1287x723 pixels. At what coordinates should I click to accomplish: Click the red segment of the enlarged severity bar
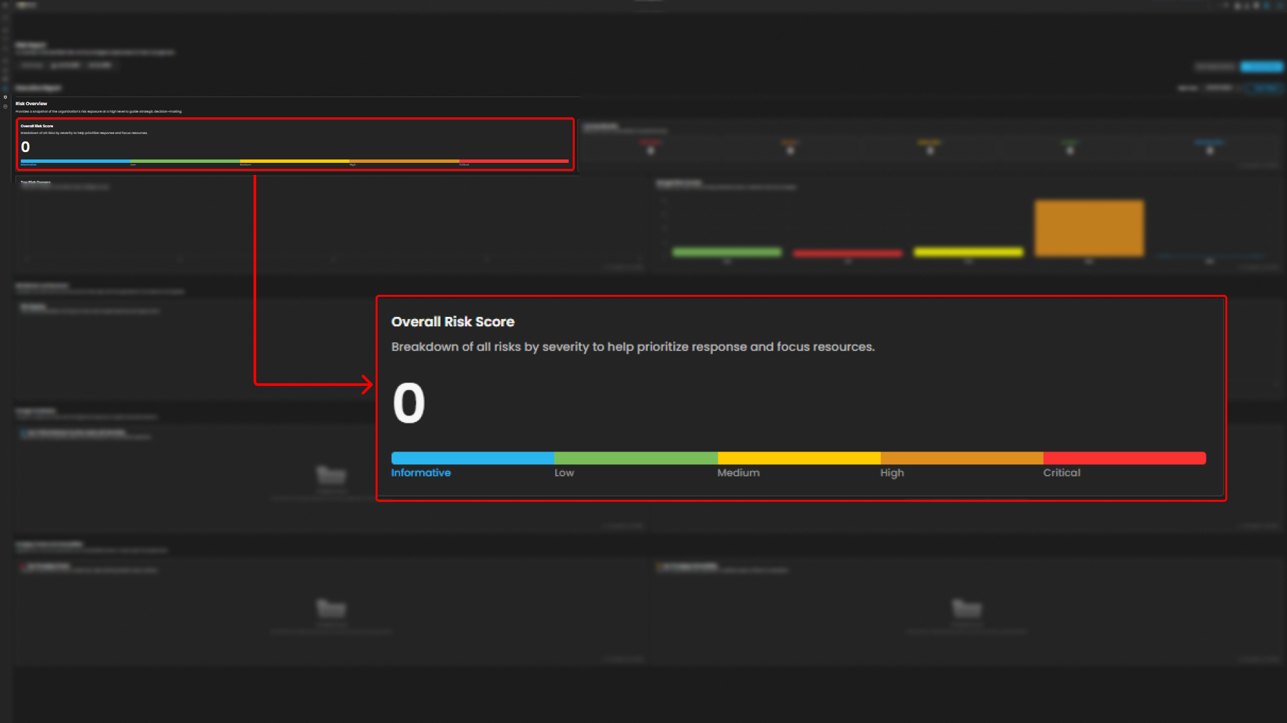[1124, 458]
